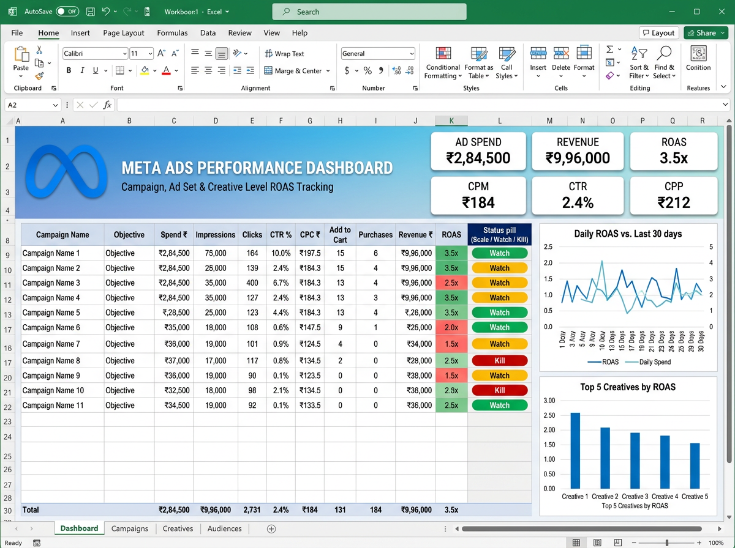Open the File menu
735x548 pixels.
[17, 33]
